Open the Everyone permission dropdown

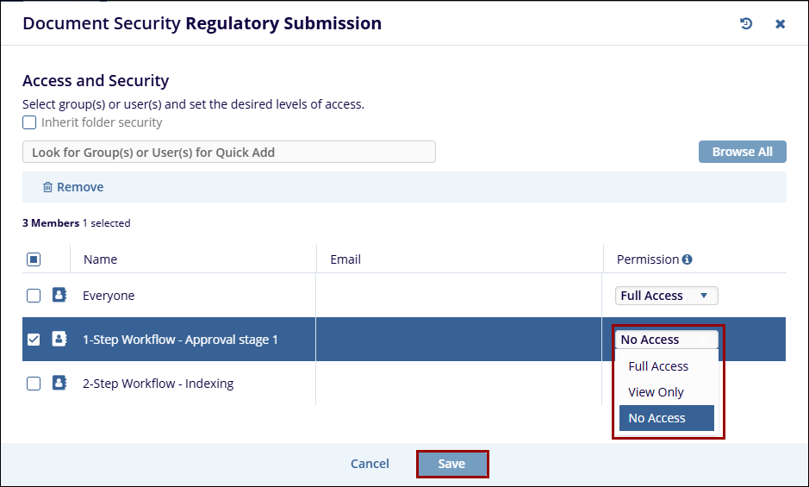pyautogui.click(x=666, y=296)
